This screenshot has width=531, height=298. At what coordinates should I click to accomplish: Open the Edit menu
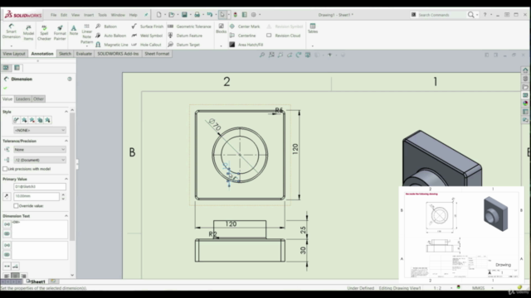64,15
